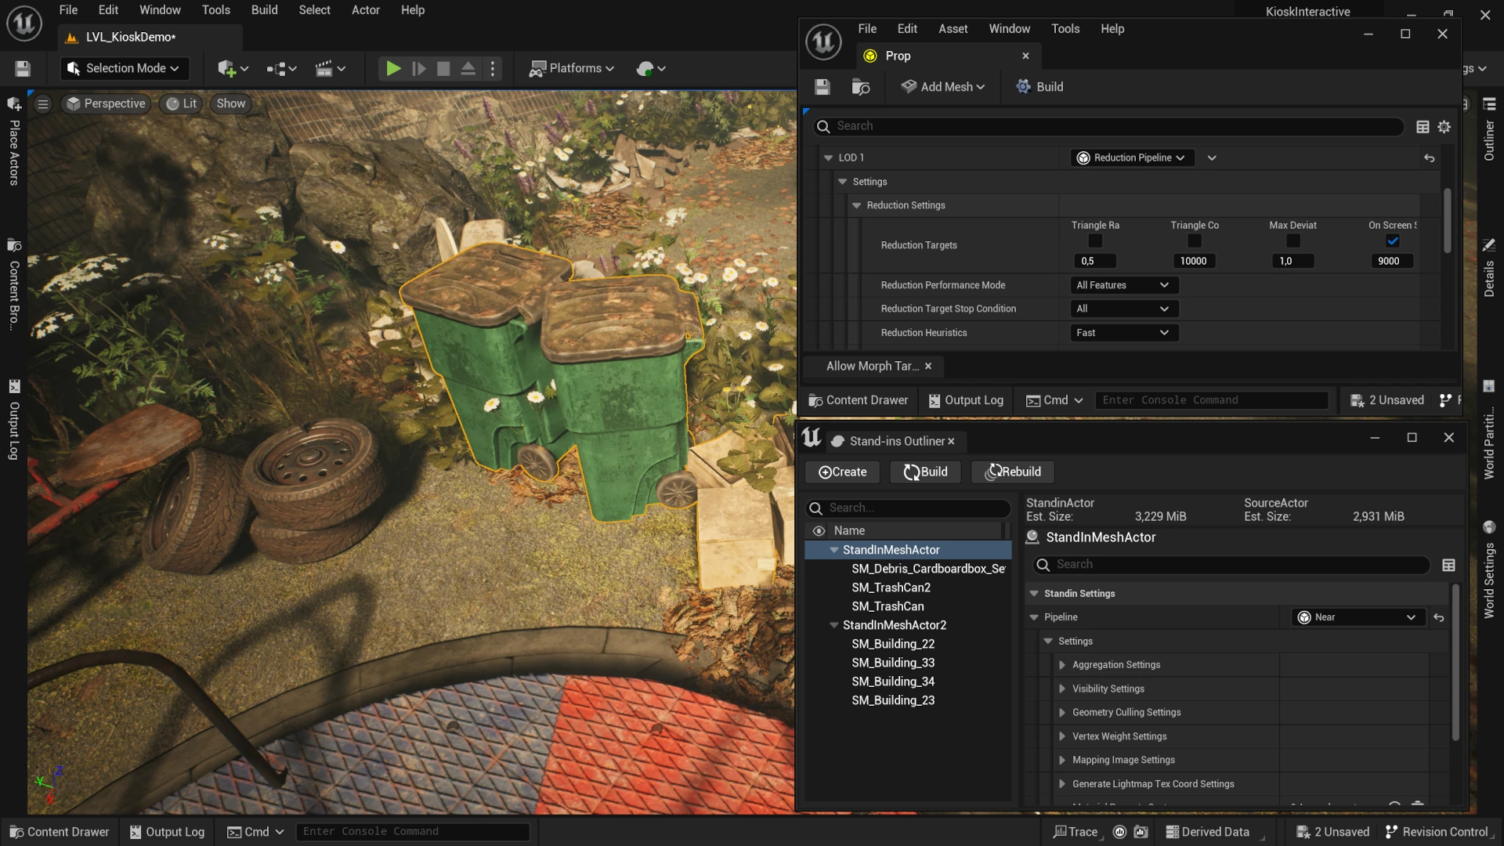Collapse StandInMeshActor2 tree node

834,626
